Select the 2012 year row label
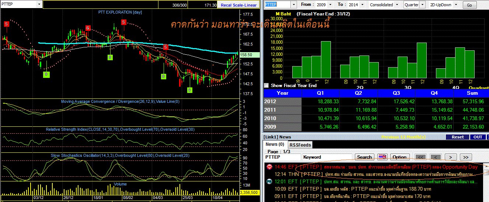This screenshot has width=489, height=202. 283,102
